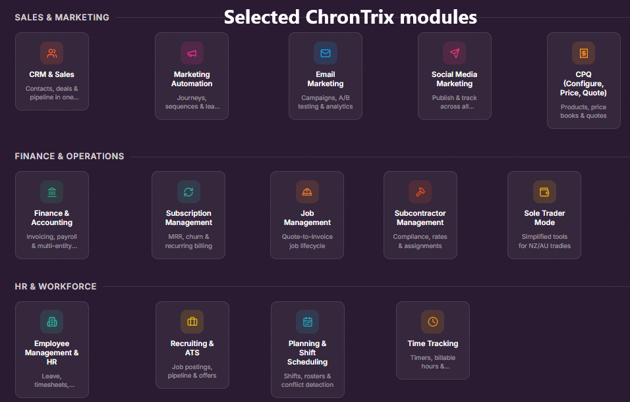Select the Finance & Accounting module title

click(52, 218)
